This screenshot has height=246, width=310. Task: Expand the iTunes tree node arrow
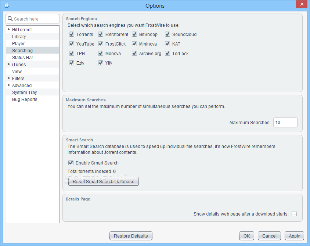9,64
